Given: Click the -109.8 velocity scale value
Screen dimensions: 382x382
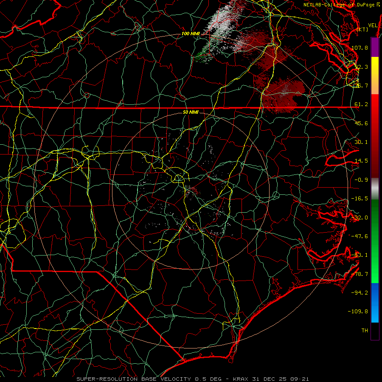Looking at the screenshot, I should point(358,312).
